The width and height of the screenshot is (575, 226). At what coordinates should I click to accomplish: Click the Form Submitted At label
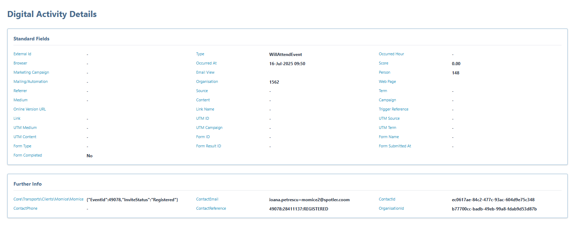pos(395,146)
